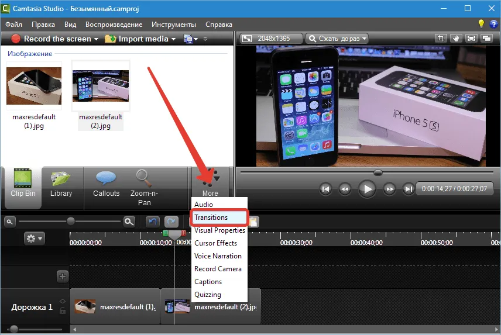Click the timeline horizontal scrollbar left arrow
Image resolution: width=501 pixels, height=335 pixels.
pyautogui.click(x=75, y=329)
